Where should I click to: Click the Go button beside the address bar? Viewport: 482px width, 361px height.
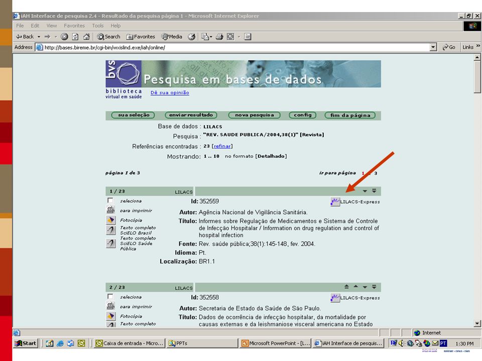(448, 47)
